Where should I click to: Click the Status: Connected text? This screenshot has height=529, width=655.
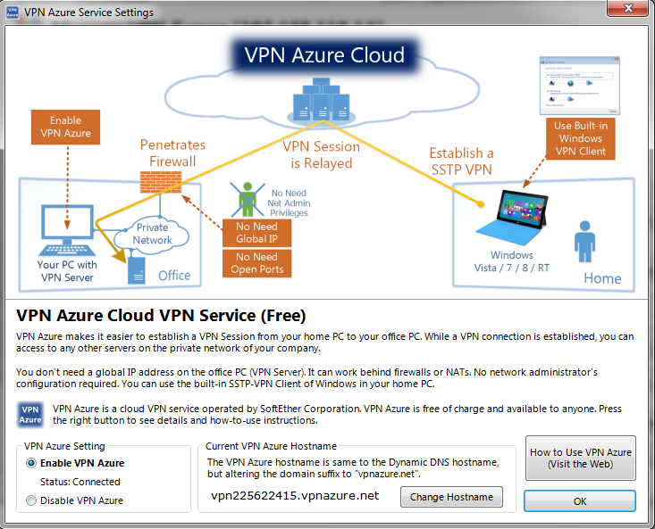pos(80,482)
